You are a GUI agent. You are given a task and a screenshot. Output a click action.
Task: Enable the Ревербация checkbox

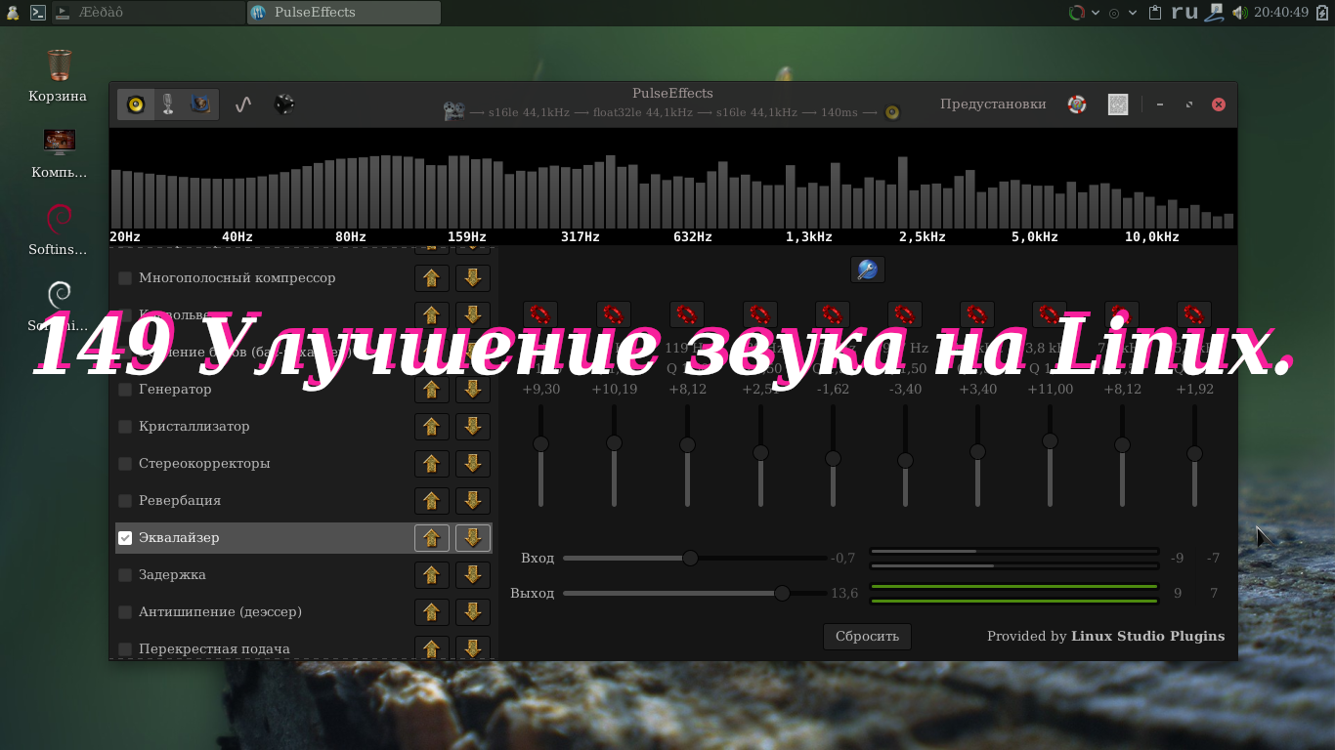click(125, 501)
